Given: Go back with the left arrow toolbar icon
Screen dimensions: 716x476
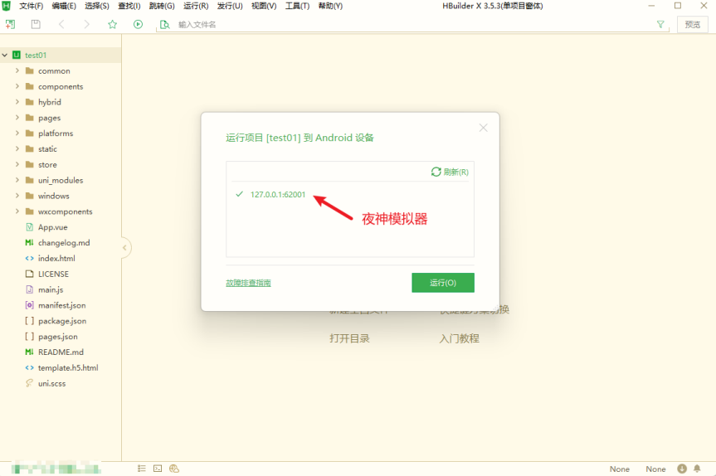Looking at the screenshot, I should tap(61, 24).
